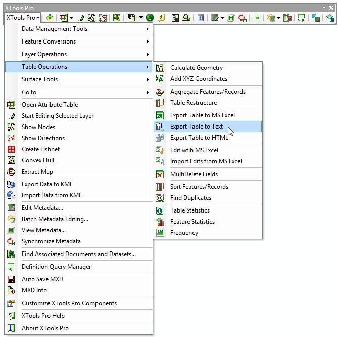
Task: Choose Open Attribute Table from menu
Action: tap(79, 105)
